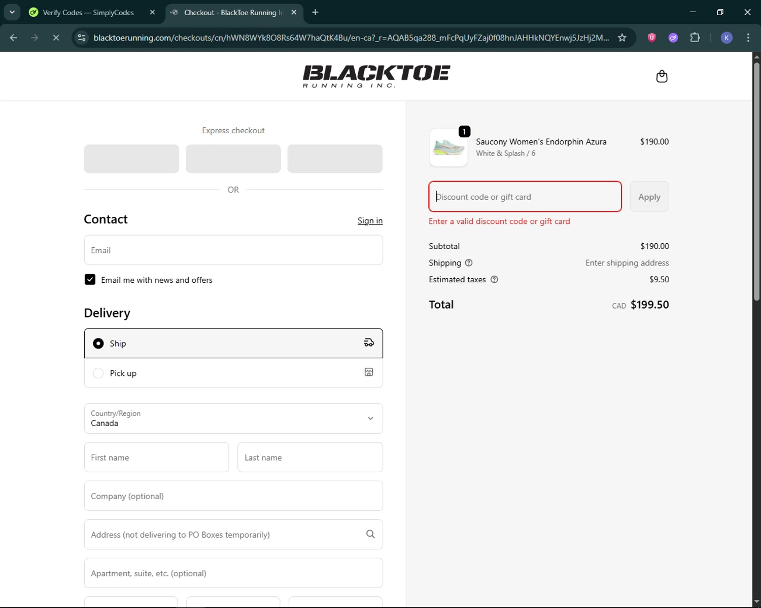Click the BlackToe Running Inc. logo
Viewport: 761px width, 608px height.
click(x=376, y=76)
